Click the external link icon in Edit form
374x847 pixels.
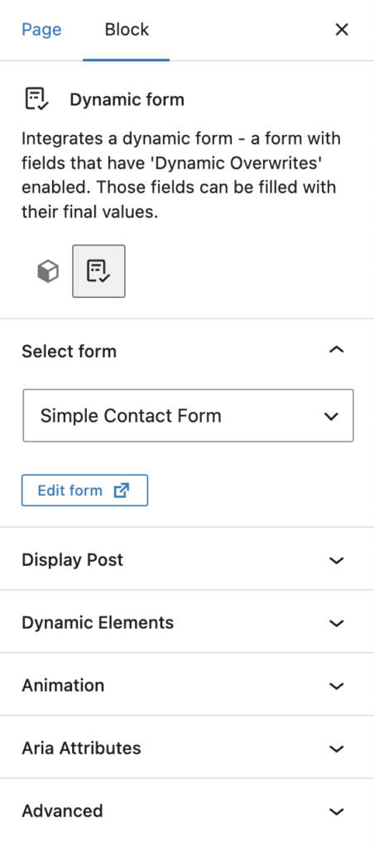pos(122,490)
